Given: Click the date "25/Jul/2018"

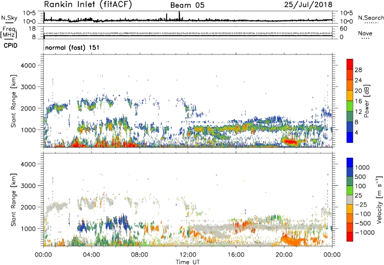Looking at the screenshot, I should 308,4.
